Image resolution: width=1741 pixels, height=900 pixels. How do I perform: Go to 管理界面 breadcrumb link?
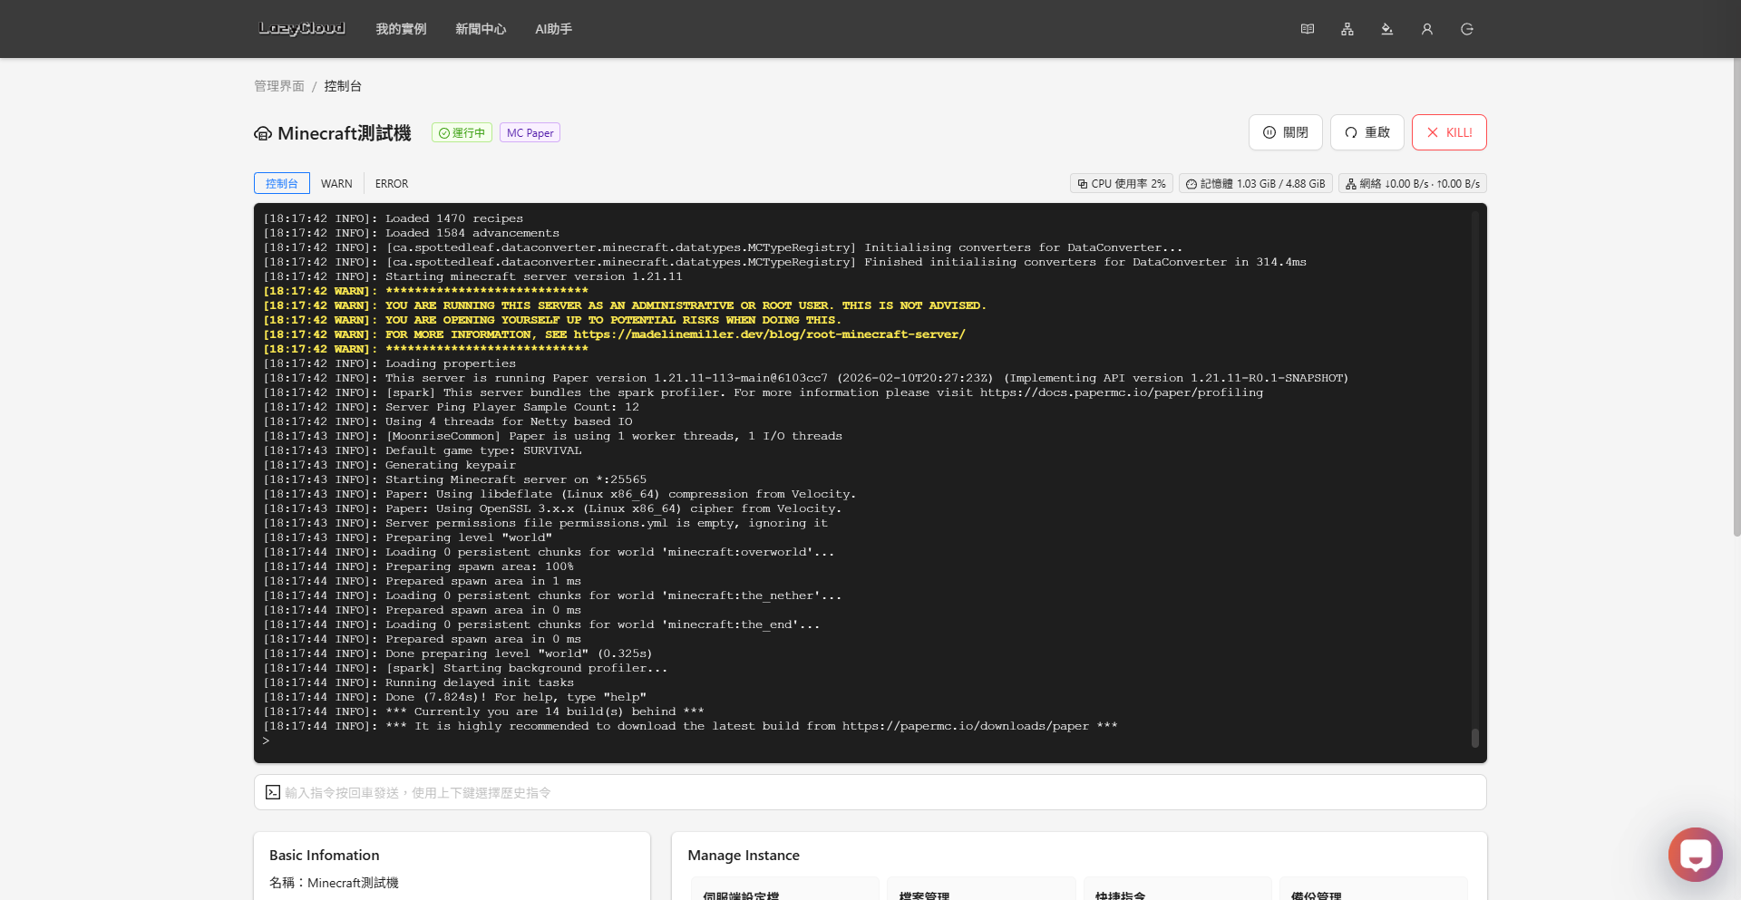tap(279, 86)
